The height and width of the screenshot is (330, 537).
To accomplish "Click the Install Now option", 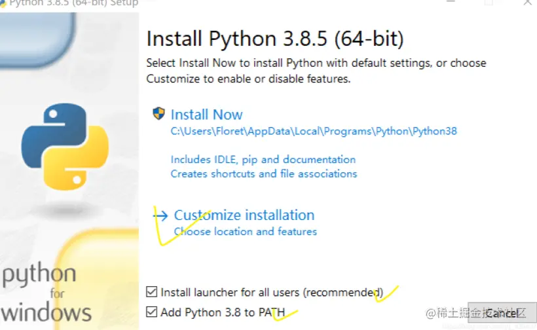I will 206,115.
